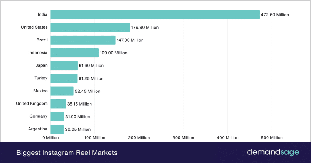
Task: Click the '30.25 Million' value label
Action: pyautogui.click(x=78, y=129)
